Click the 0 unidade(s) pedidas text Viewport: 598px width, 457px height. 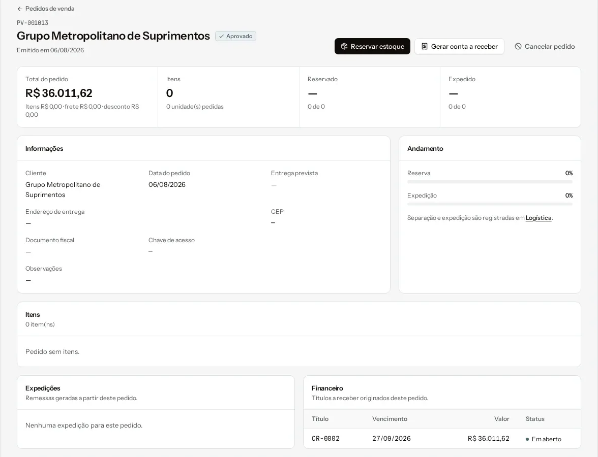pos(195,107)
